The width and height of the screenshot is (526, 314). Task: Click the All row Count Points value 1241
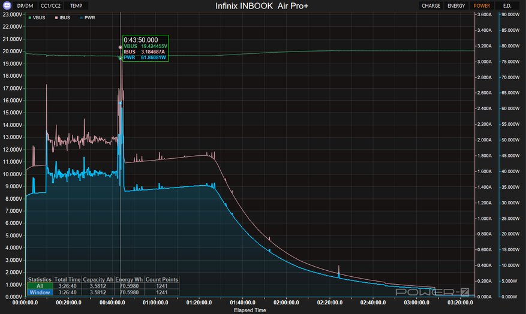[162, 286]
